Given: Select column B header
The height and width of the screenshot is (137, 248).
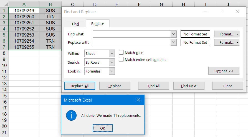Looking at the screenshot, I should click(x=50, y=4).
